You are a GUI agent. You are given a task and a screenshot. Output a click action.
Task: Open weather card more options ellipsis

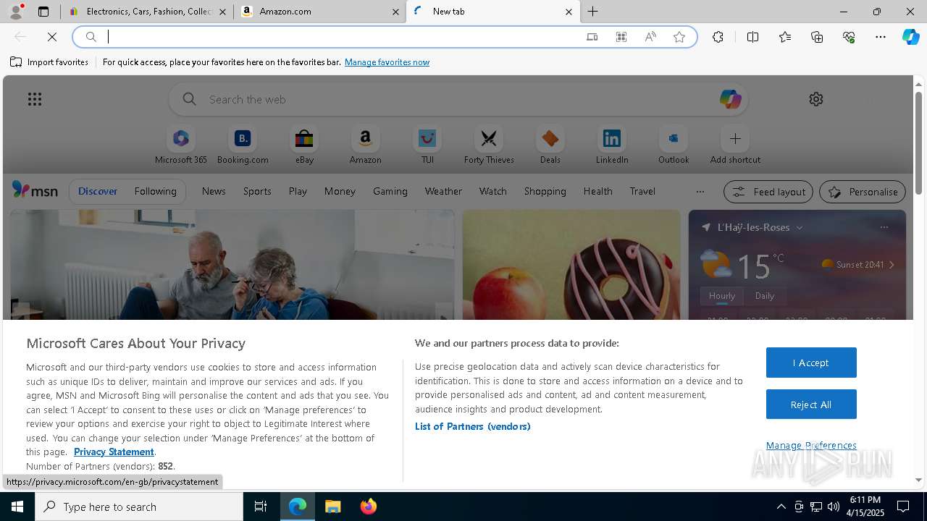click(x=884, y=227)
